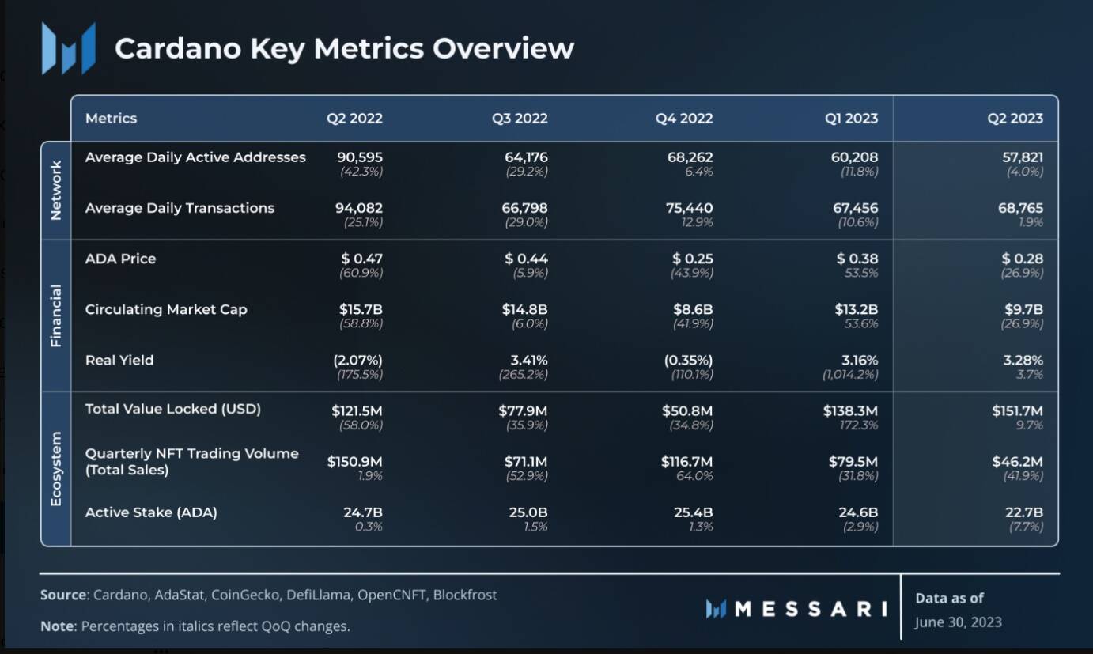Click the $46.2M NFT trading volume cell

pyautogui.click(x=1018, y=461)
